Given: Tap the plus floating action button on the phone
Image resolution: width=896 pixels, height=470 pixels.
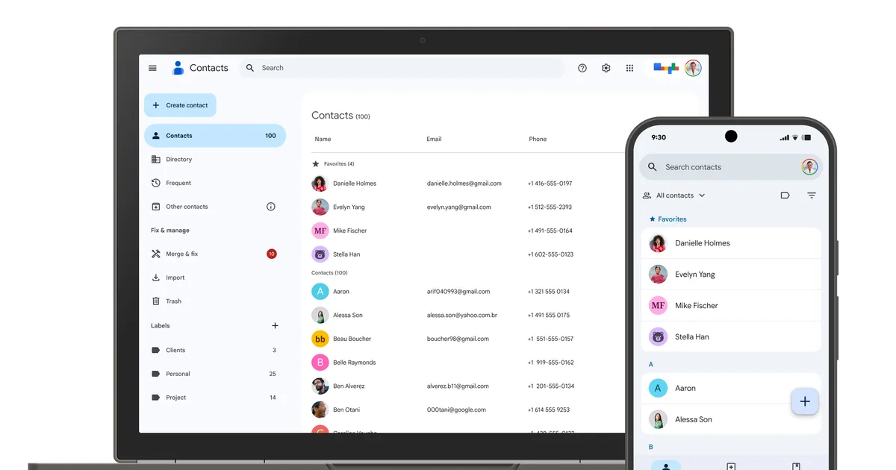Looking at the screenshot, I should coord(805,401).
